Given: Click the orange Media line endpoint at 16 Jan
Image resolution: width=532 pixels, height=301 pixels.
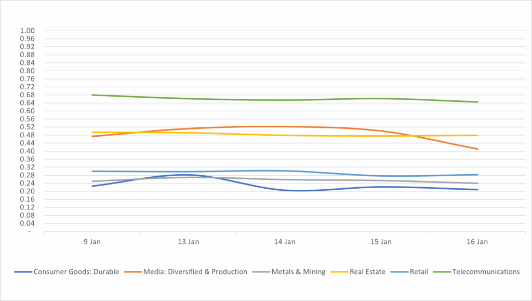Looking at the screenshot, I should [x=477, y=149].
